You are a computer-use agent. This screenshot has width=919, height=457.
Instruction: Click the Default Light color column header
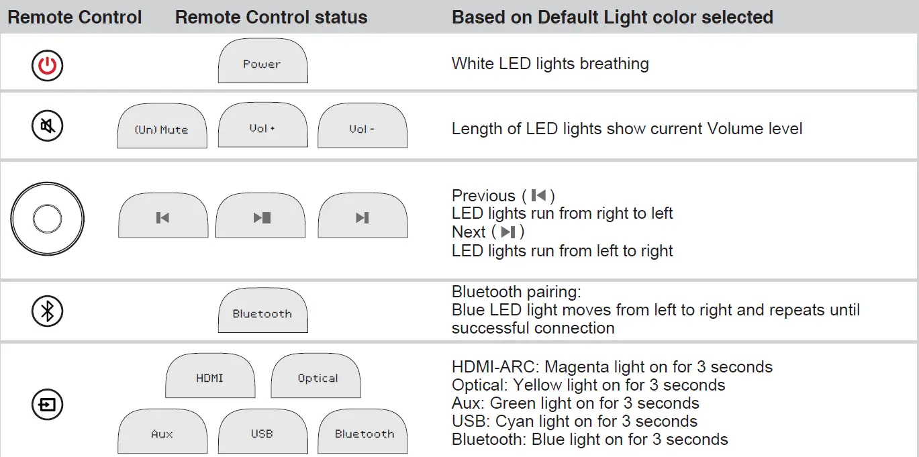(612, 17)
